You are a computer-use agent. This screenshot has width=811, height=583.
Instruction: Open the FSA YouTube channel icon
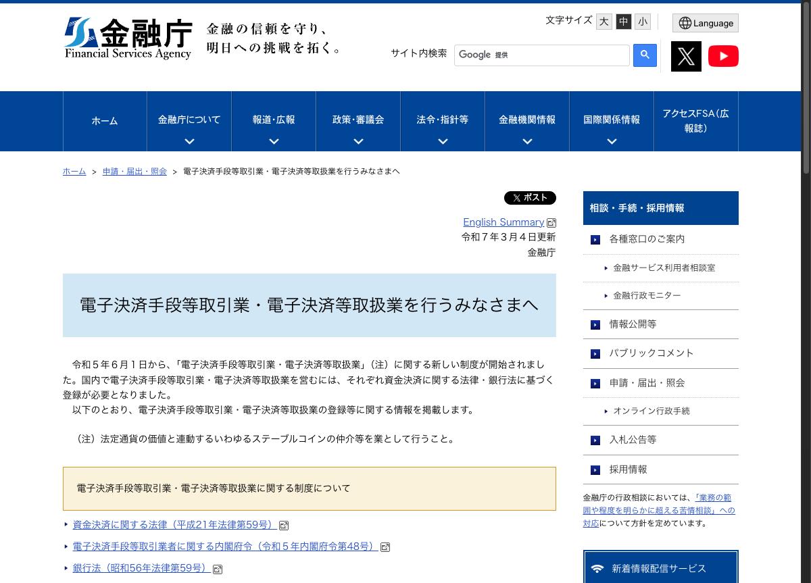[723, 56]
